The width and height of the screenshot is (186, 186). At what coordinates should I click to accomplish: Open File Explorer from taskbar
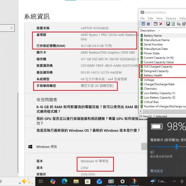coord(76,182)
